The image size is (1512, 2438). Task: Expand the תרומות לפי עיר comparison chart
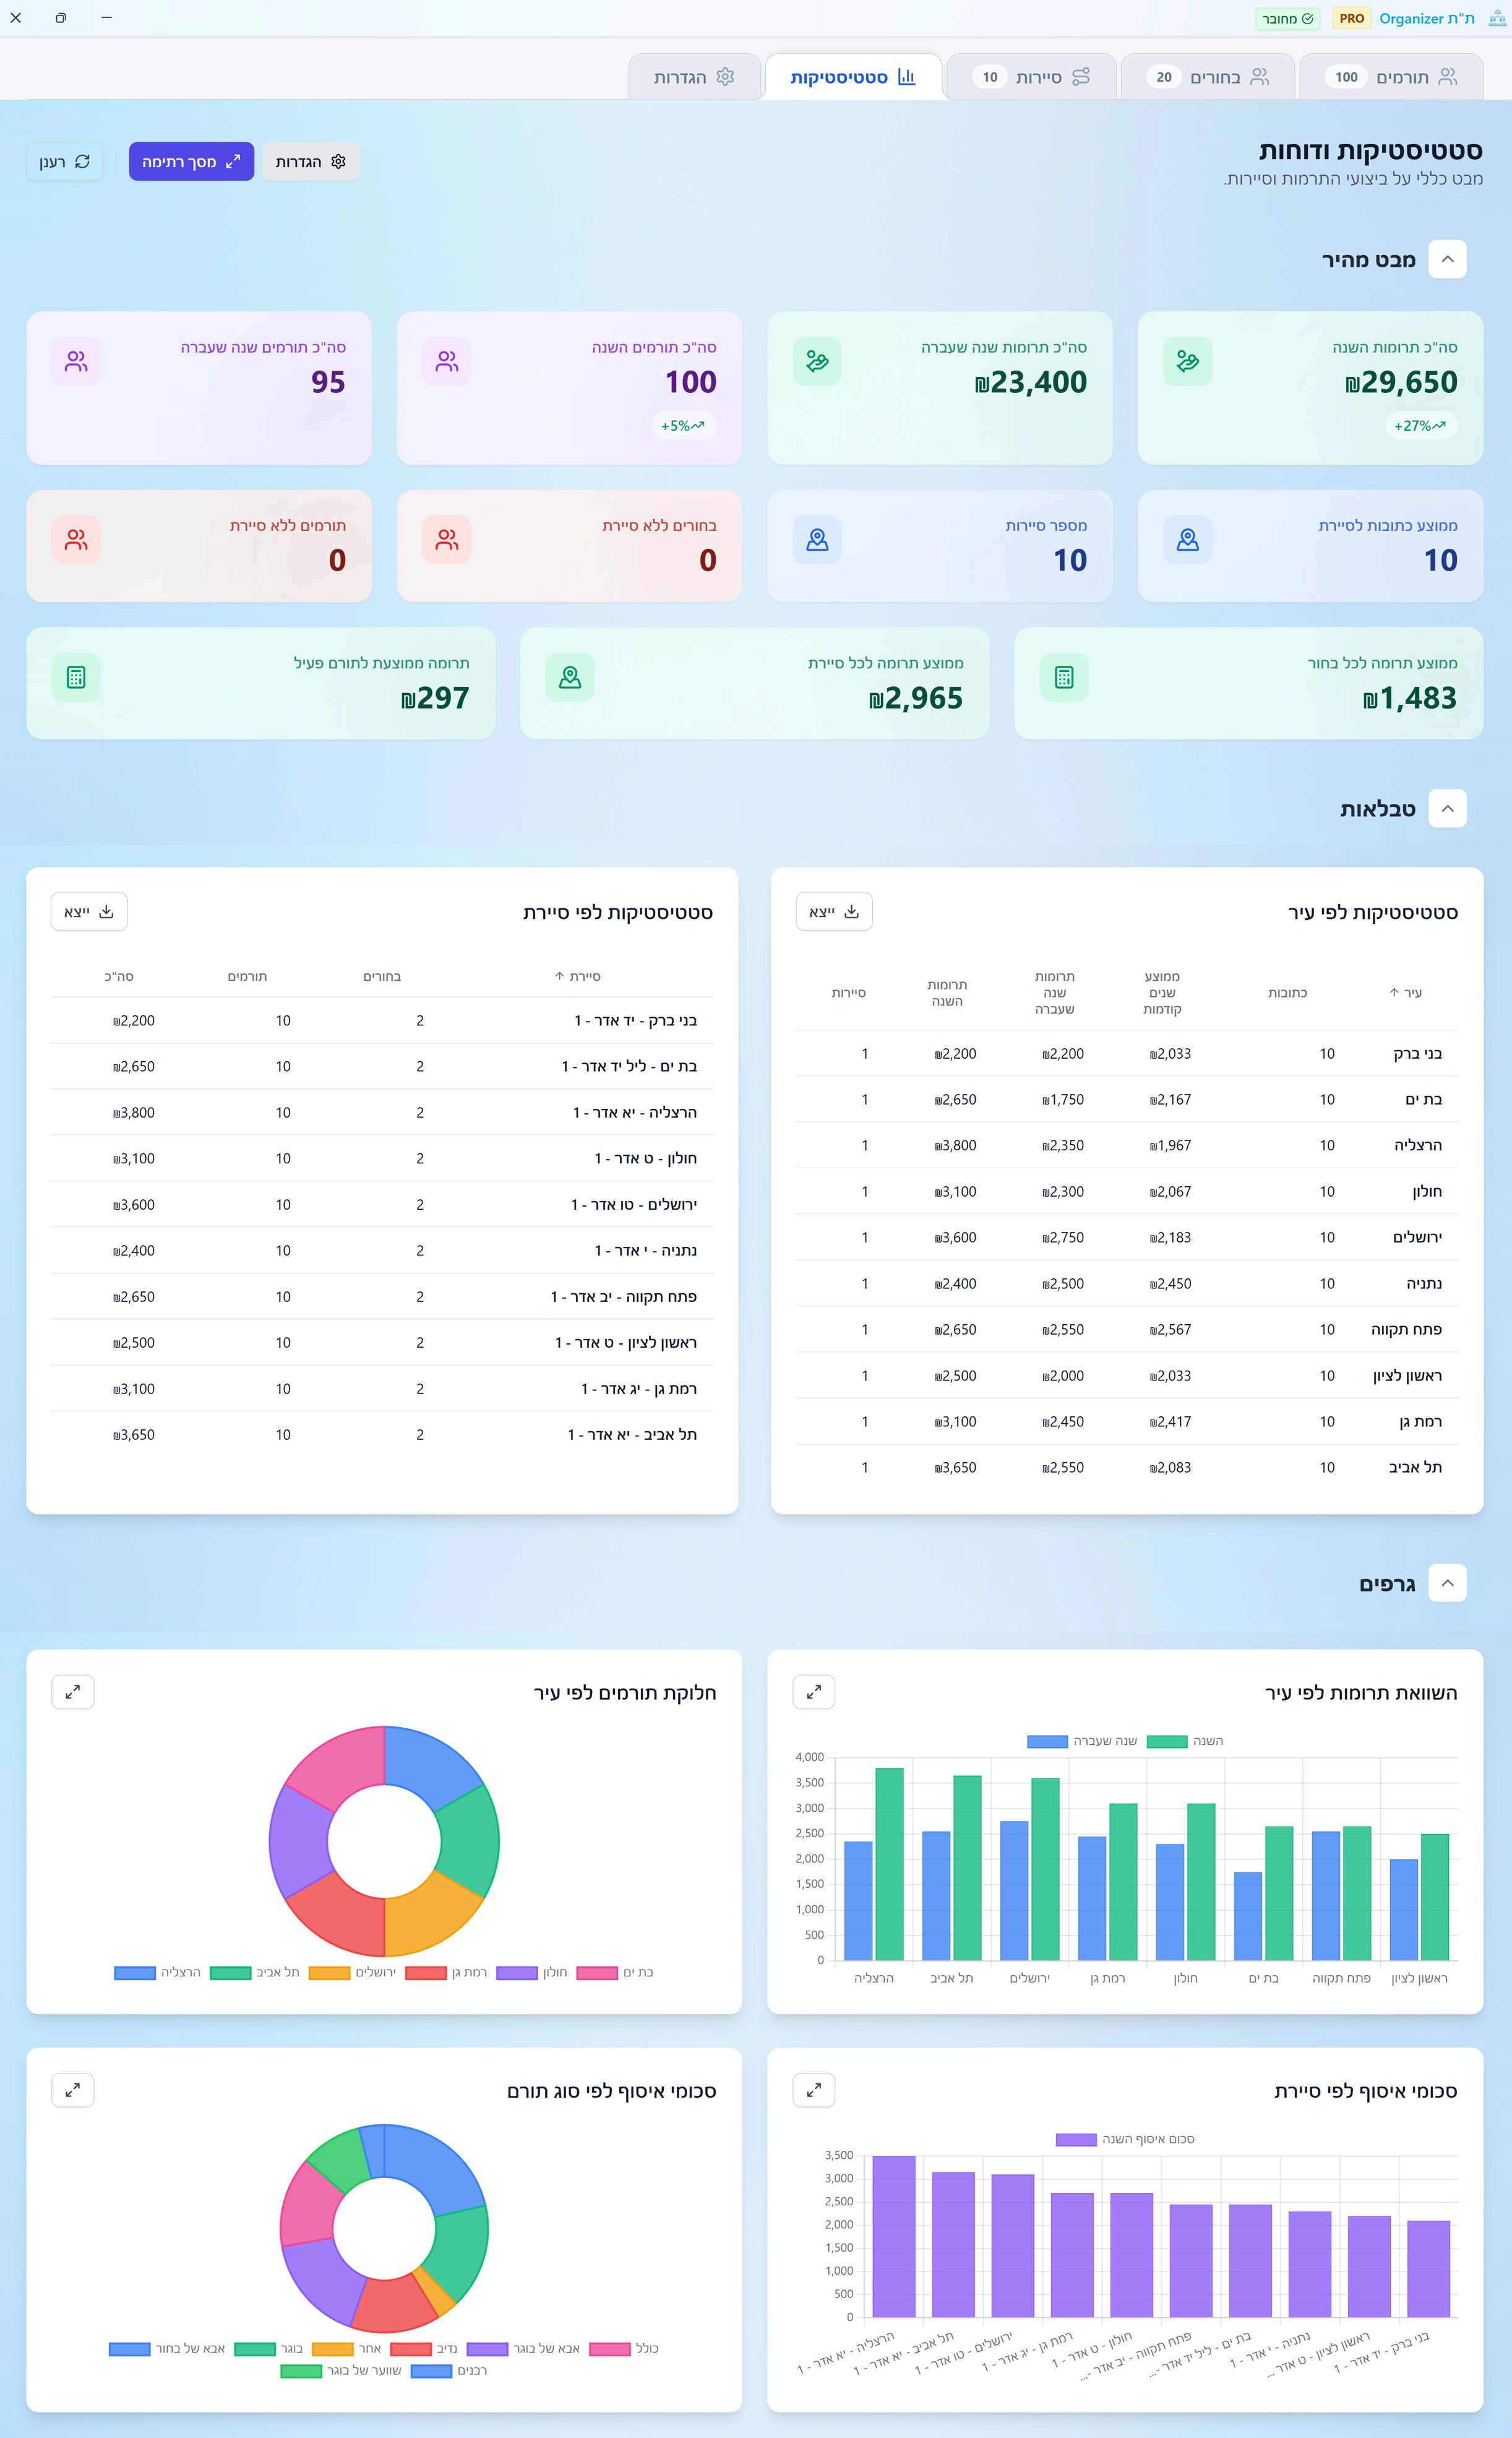[813, 1692]
